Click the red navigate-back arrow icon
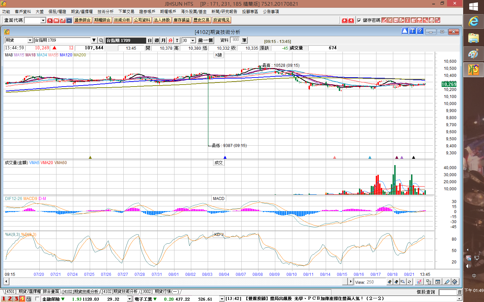Screen dimensions: 484x302 click(345, 20)
